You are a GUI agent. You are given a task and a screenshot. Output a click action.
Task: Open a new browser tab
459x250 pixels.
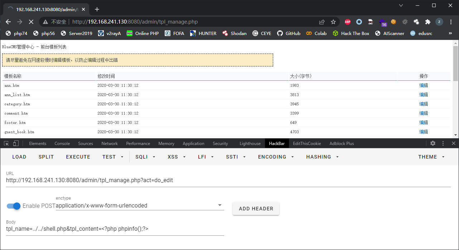point(97,9)
